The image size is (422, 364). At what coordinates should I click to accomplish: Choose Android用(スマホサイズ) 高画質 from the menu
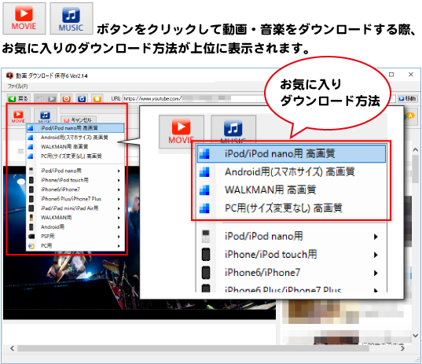(75, 138)
